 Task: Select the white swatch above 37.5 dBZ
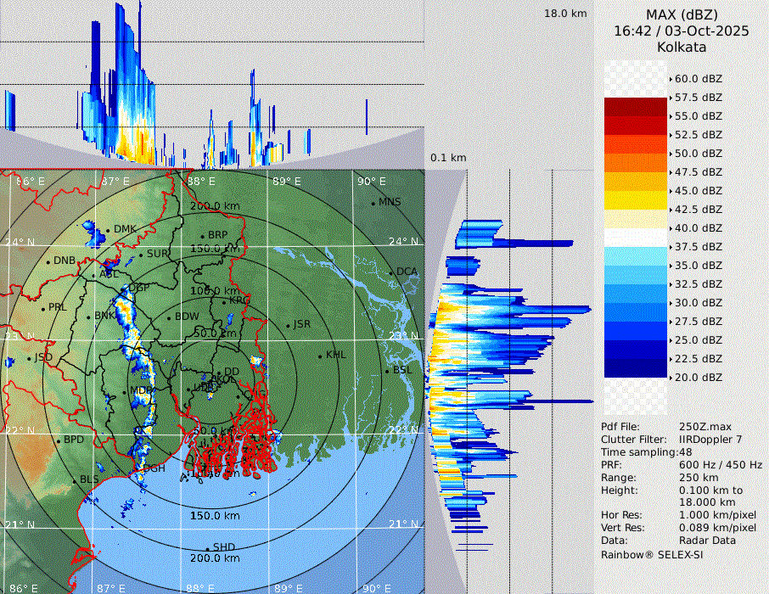(636, 238)
